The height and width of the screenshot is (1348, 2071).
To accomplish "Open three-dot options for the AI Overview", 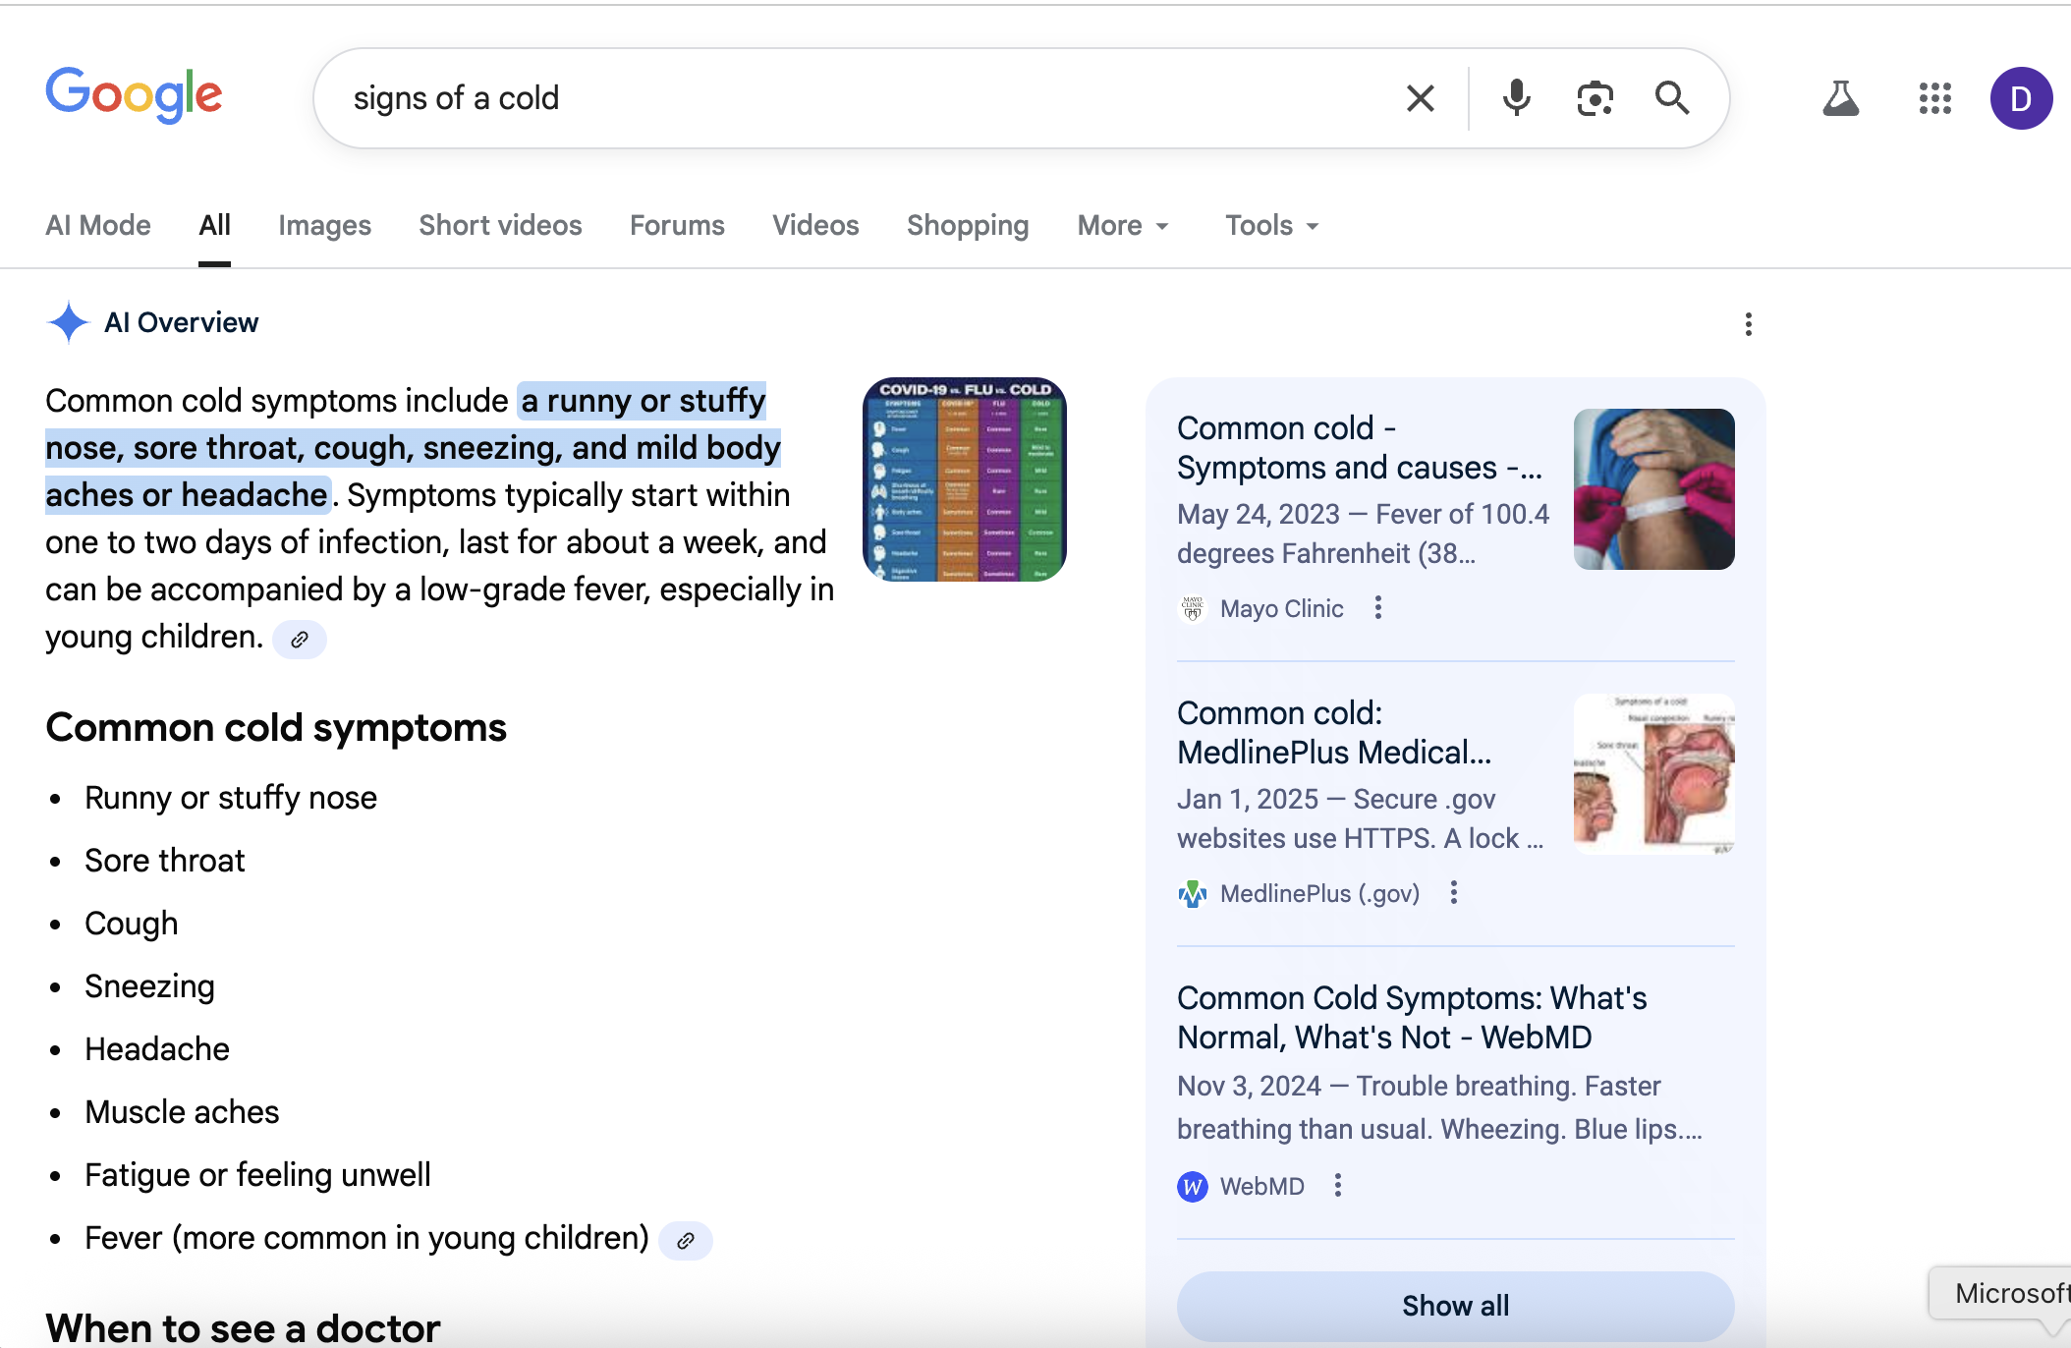I will point(1749,324).
